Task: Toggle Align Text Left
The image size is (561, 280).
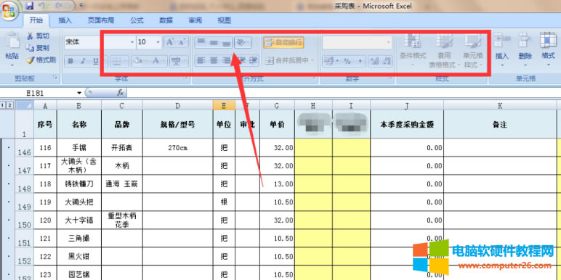Action: [201, 61]
